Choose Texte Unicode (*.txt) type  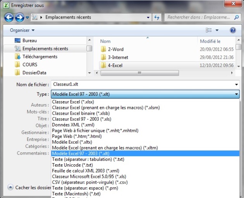(x=145, y=165)
